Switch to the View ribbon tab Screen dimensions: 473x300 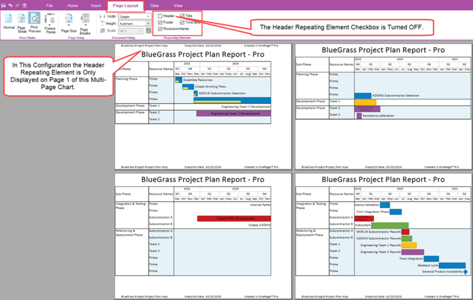pos(178,5)
